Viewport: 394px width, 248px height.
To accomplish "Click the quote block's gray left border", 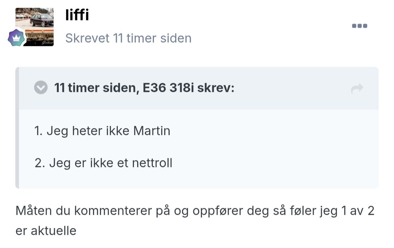I will point(17,128).
